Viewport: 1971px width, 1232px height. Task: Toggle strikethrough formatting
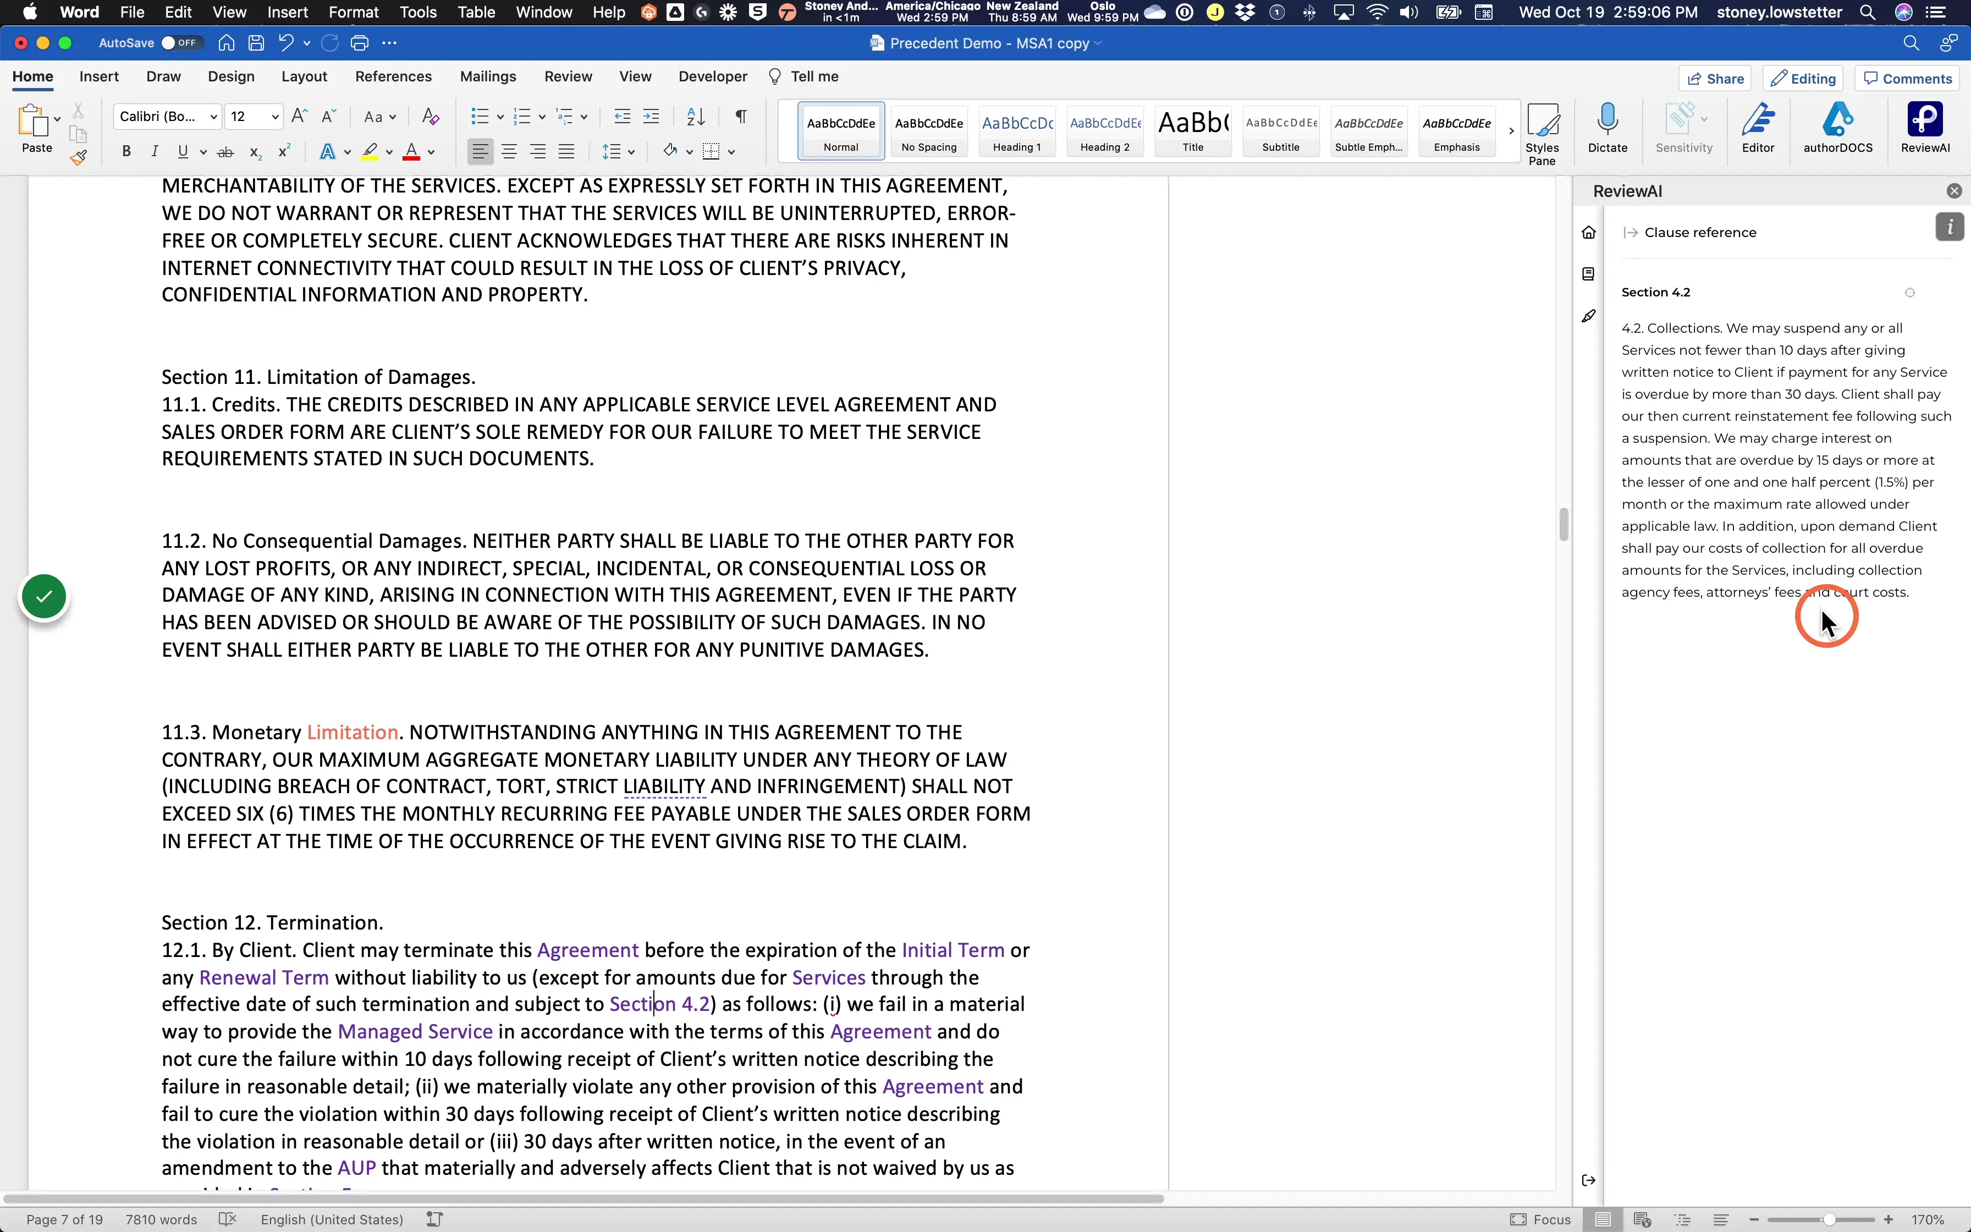pyautogui.click(x=225, y=152)
